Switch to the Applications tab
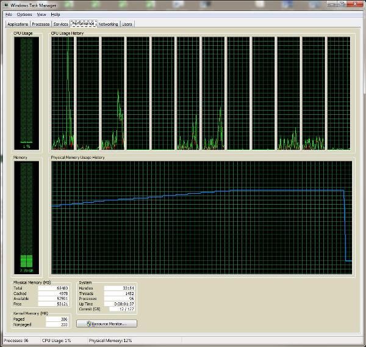The height and width of the screenshot is (347, 366). tap(18, 24)
